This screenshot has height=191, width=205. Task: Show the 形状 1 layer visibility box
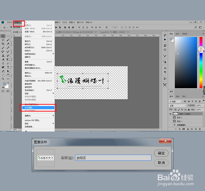point(170,121)
